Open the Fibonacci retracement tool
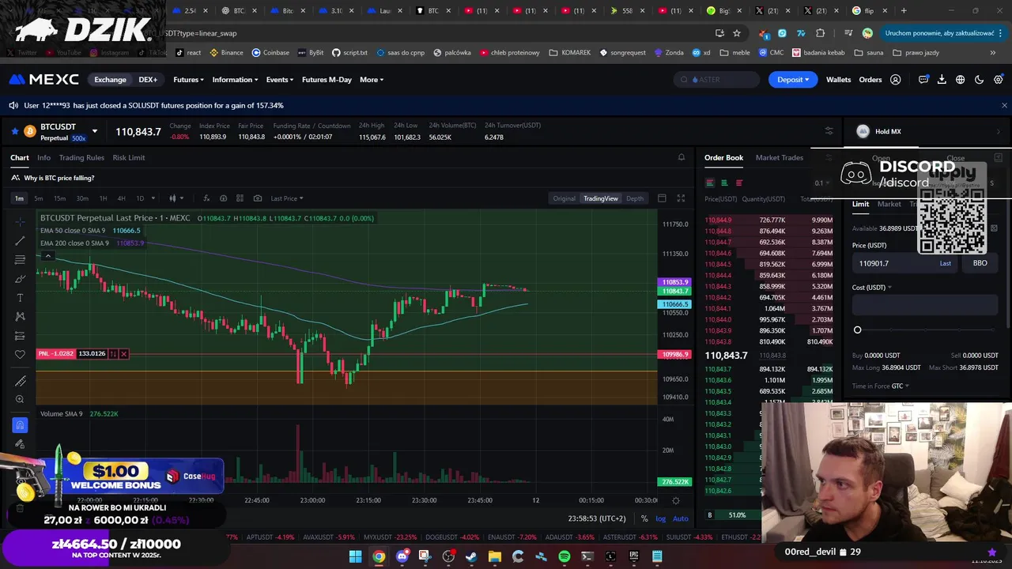The width and height of the screenshot is (1012, 569). [x=20, y=259]
